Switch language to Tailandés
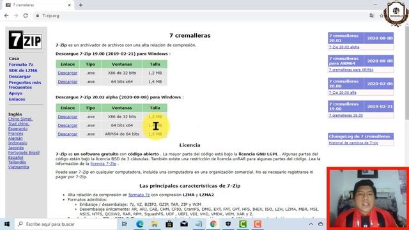 [17, 162]
